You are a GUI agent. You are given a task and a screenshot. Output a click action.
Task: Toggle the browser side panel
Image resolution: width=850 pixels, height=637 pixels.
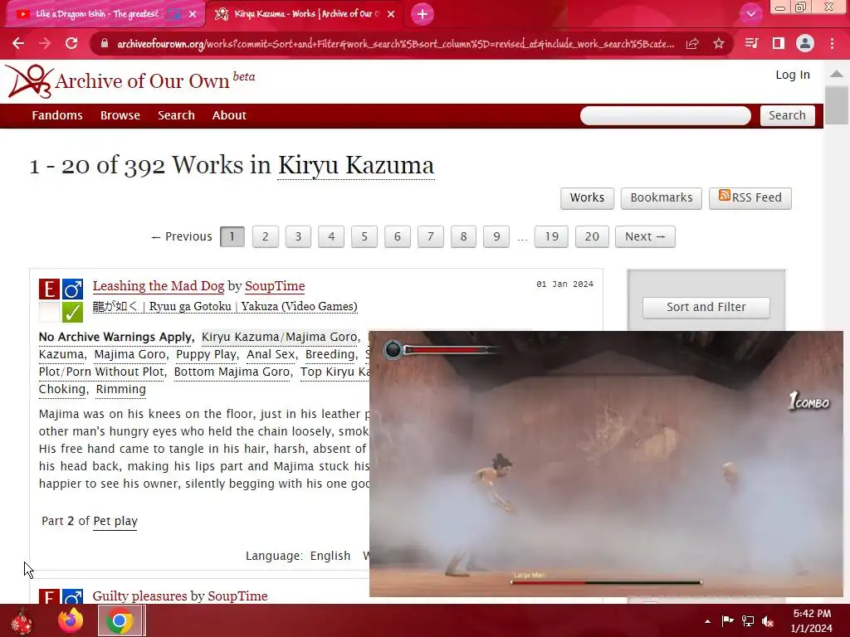[x=779, y=43]
